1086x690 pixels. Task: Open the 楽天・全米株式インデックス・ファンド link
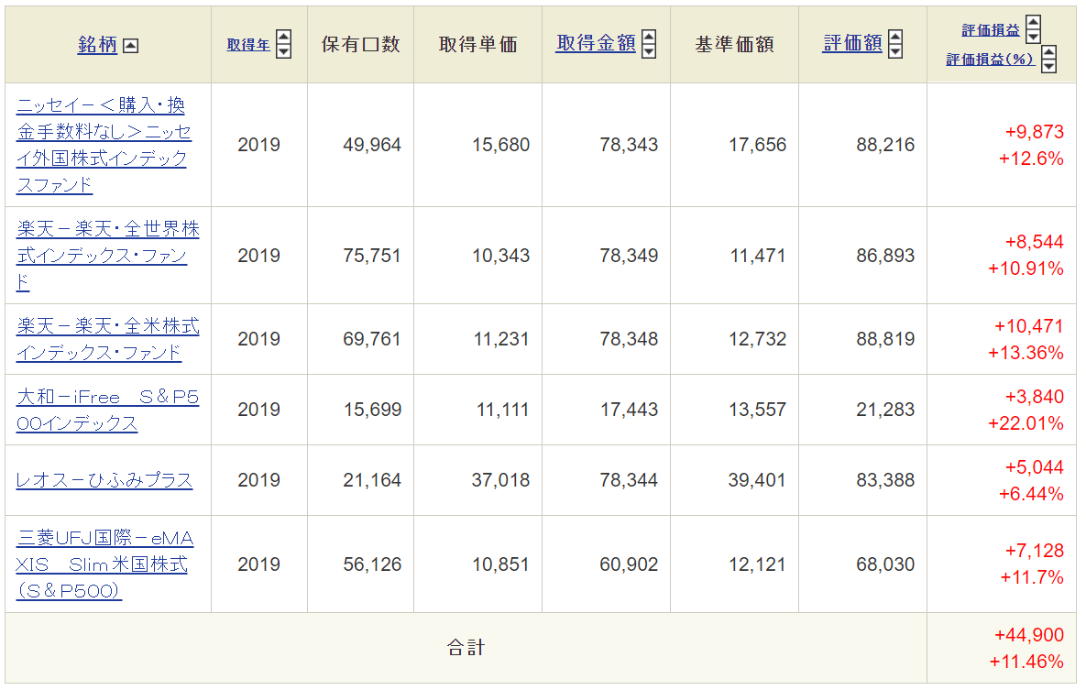point(108,339)
